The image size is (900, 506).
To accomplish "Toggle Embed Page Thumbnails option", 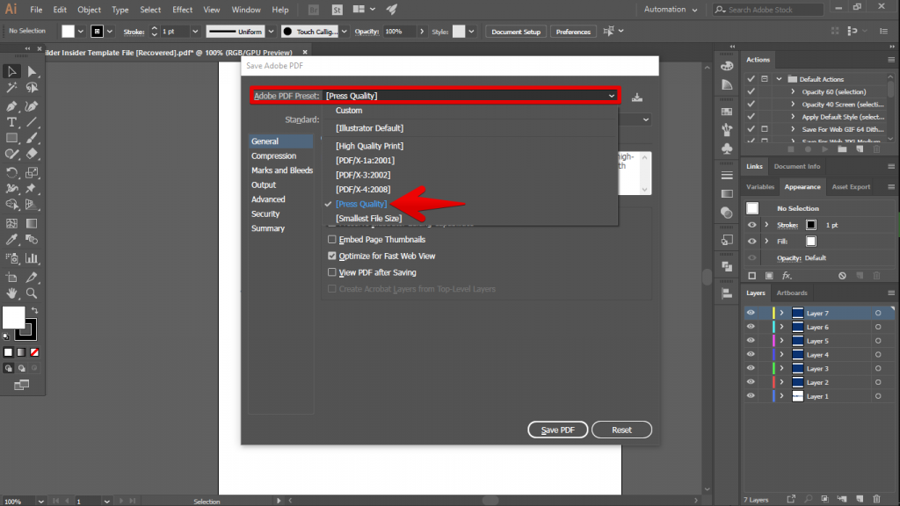I will tap(331, 239).
